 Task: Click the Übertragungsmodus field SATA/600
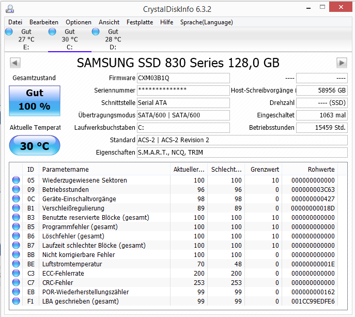[183, 115]
